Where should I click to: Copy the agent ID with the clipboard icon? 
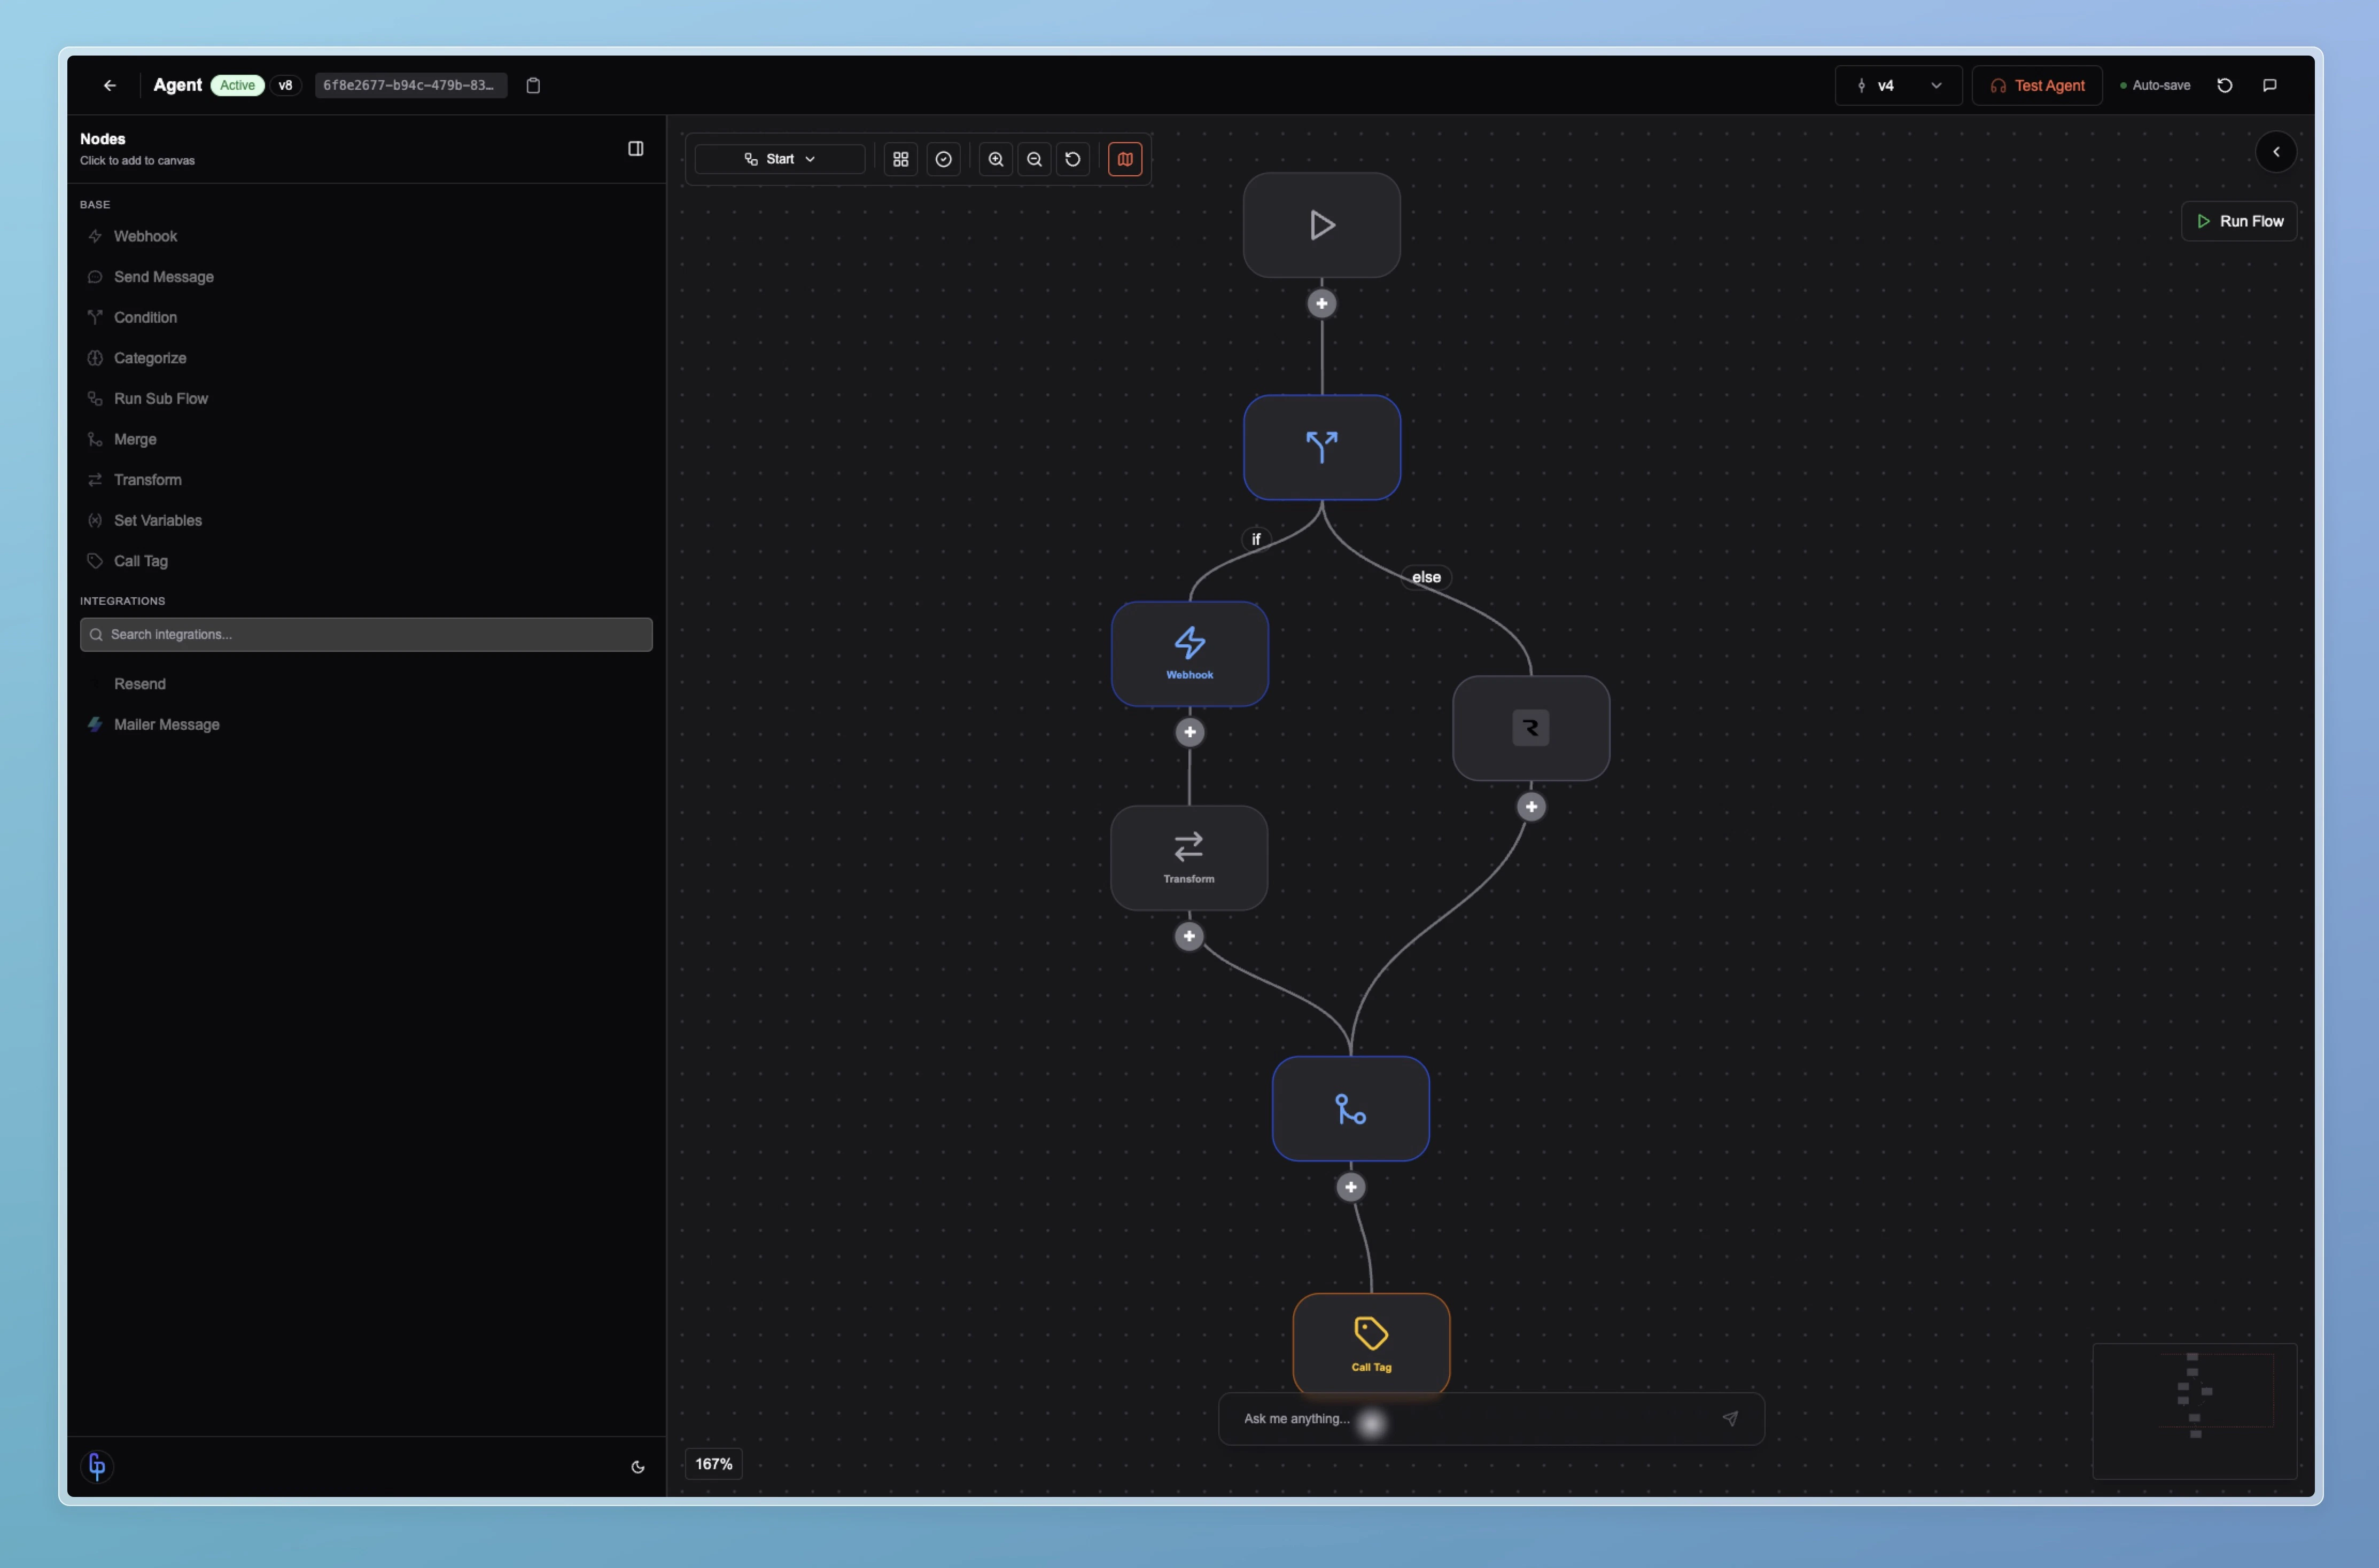pyautogui.click(x=533, y=85)
